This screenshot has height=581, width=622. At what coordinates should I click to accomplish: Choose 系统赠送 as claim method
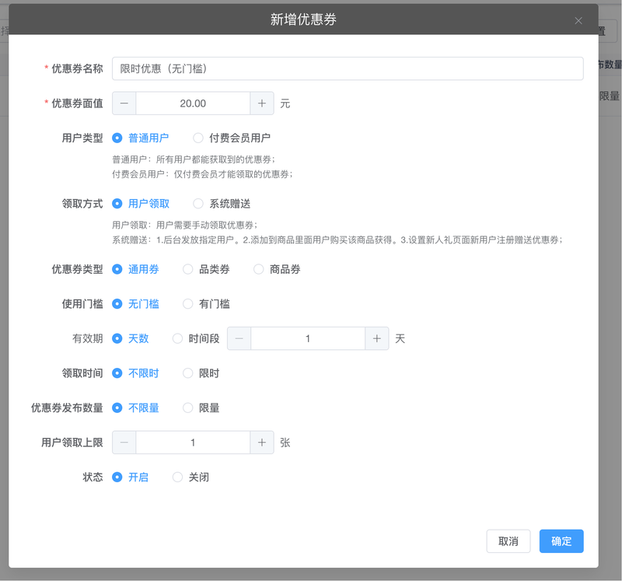point(222,204)
